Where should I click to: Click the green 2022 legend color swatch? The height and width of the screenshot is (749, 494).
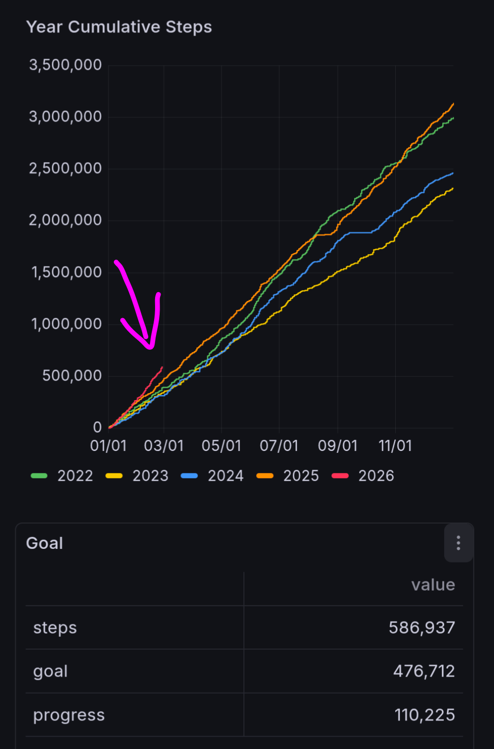pos(39,476)
